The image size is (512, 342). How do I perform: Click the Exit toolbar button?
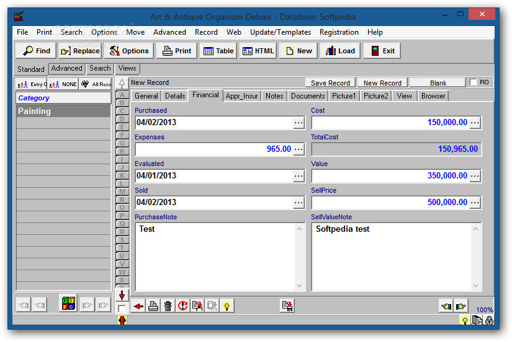pos(382,51)
